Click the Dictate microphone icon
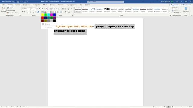 [x=186, y=9]
